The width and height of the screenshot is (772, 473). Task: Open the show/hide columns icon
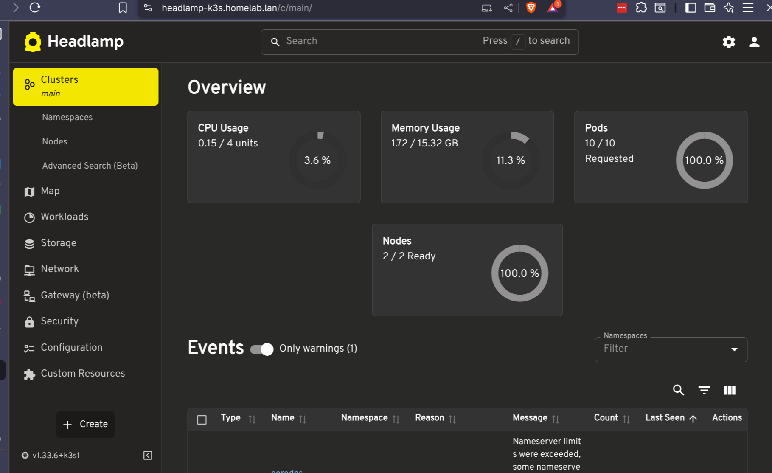pyautogui.click(x=730, y=390)
